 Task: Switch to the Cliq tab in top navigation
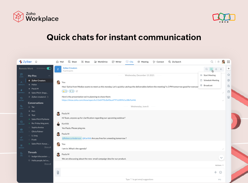pyautogui.click(x=130, y=62)
